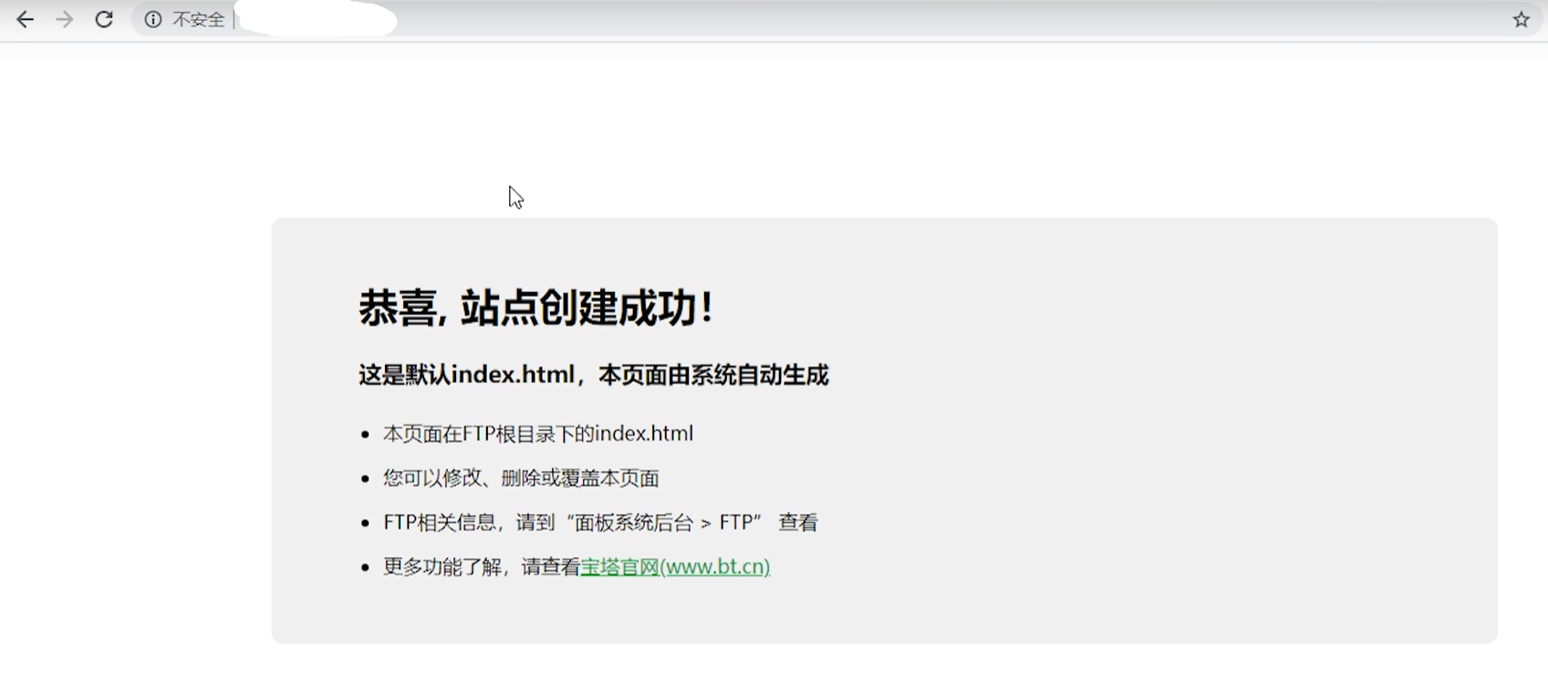Click the text 更多功能了解，请查看
This screenshot has width=1548, height=699.
point(482,567)
